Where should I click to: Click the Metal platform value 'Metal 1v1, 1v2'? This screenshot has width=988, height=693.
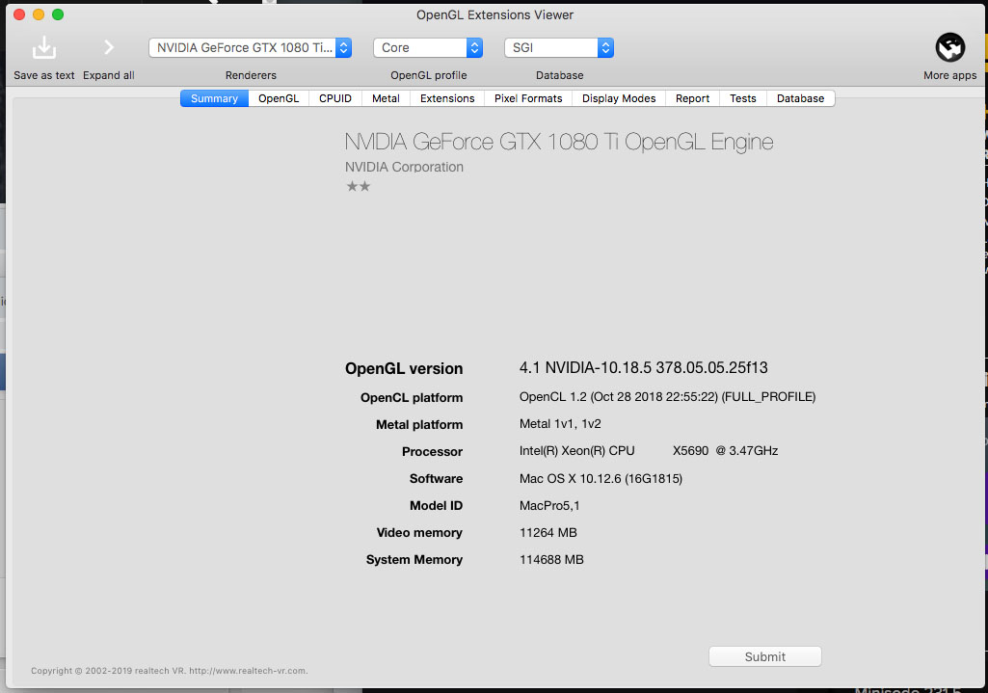click(560, 424)
